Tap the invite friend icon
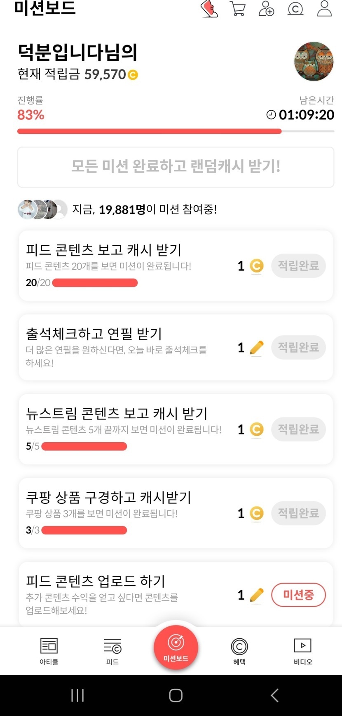 tap(266, 9)
